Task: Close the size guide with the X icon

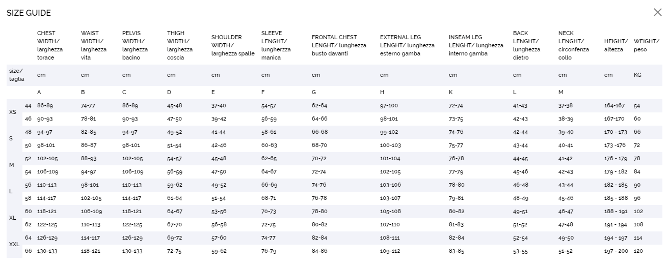Action: 657,13
